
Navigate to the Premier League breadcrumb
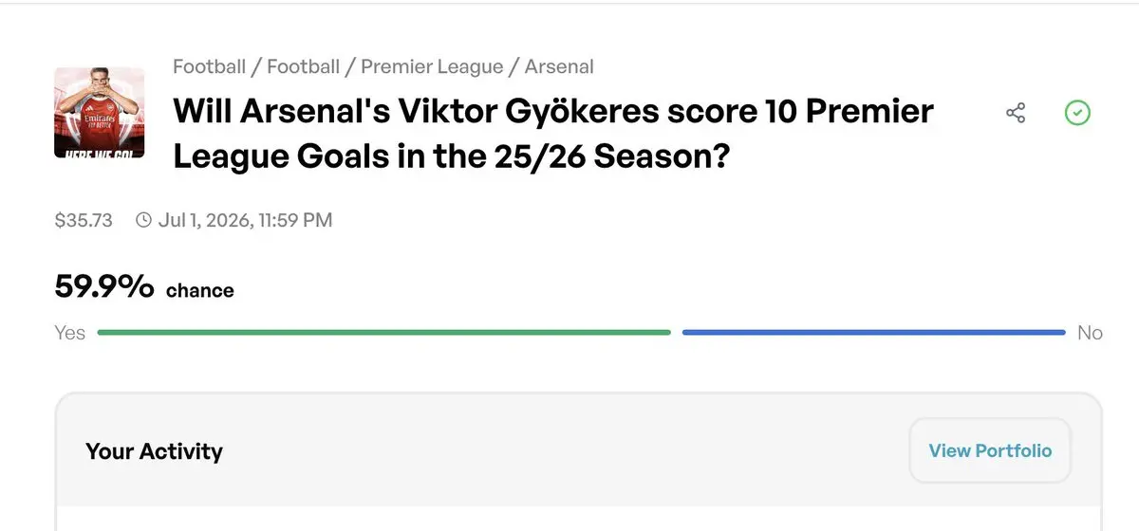click(432, 66)
